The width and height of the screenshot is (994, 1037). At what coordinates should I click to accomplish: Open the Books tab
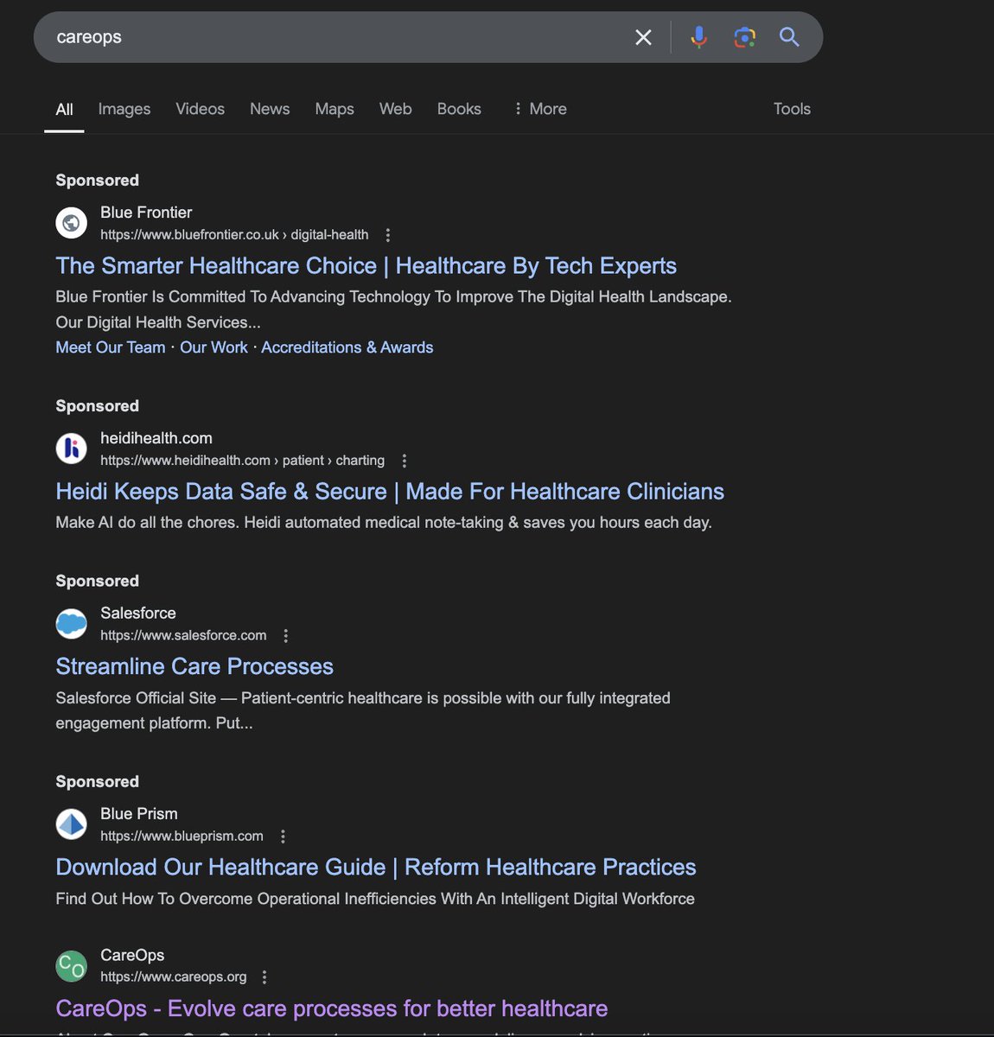point(459,109)
